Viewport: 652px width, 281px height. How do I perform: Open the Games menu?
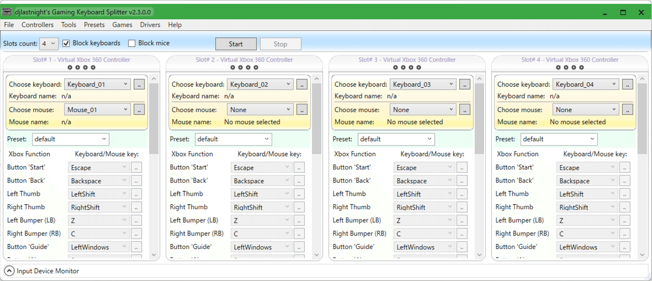coord(122,25)
